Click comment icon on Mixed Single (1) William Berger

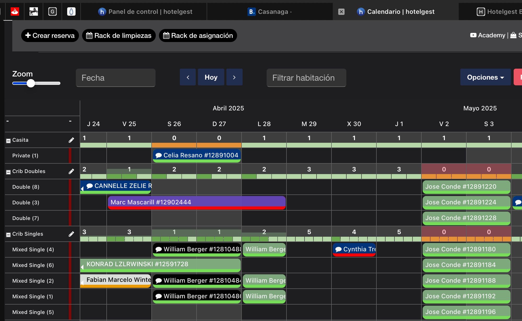pyautogui.click(x=159, y=296)
